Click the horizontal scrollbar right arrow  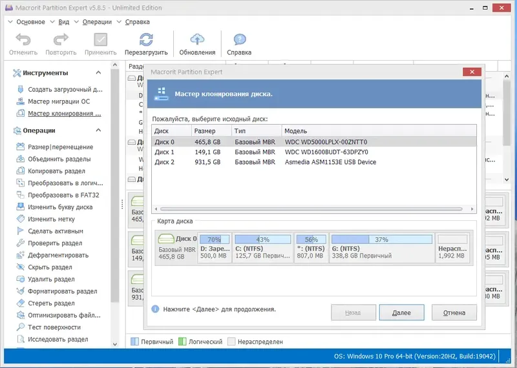click(472, 209)
